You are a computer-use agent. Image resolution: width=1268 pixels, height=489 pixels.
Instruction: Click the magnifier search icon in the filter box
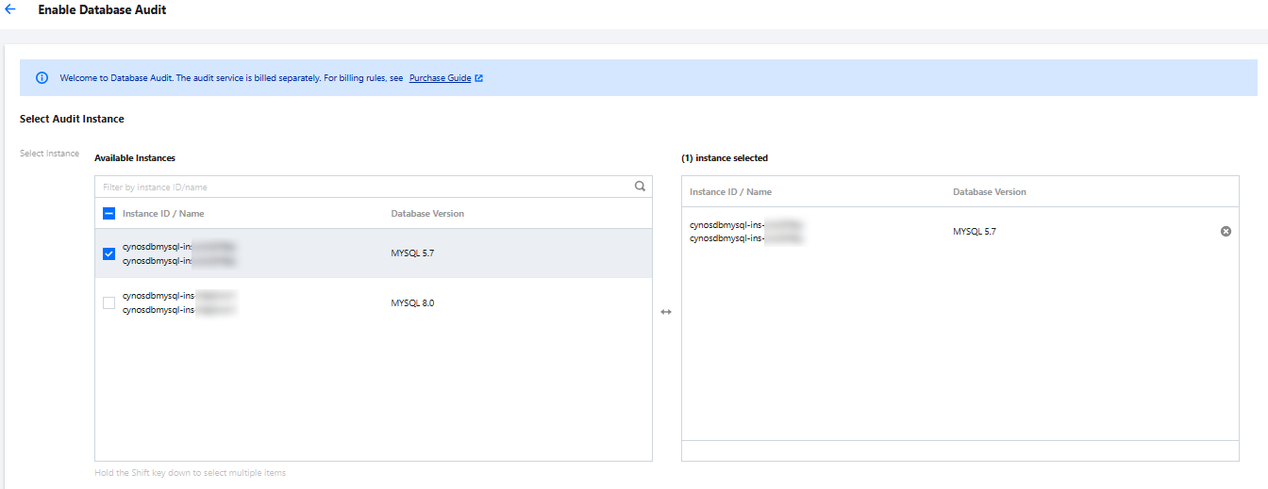click(x=640, y=187)
